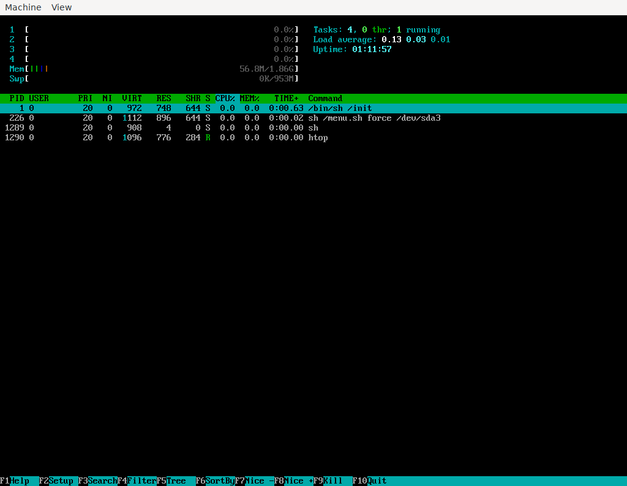The image size is (627, 486).
Task: Sort by the PID column header
Action: [17, 99]
